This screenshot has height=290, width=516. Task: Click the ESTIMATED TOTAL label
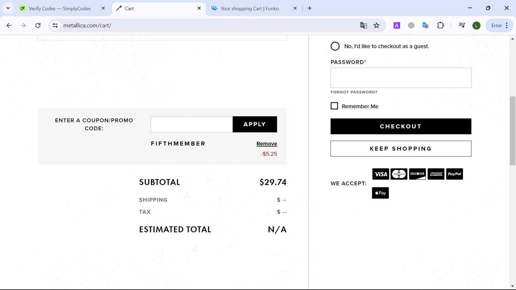tap(175, 230)
